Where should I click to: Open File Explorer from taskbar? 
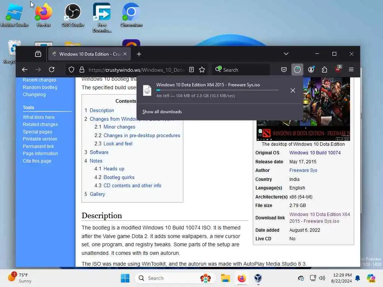tap(226, 278)
